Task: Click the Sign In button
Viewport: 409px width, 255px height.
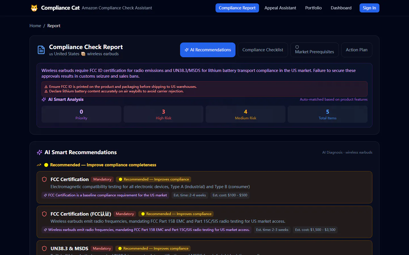Action: coord(370,8)
